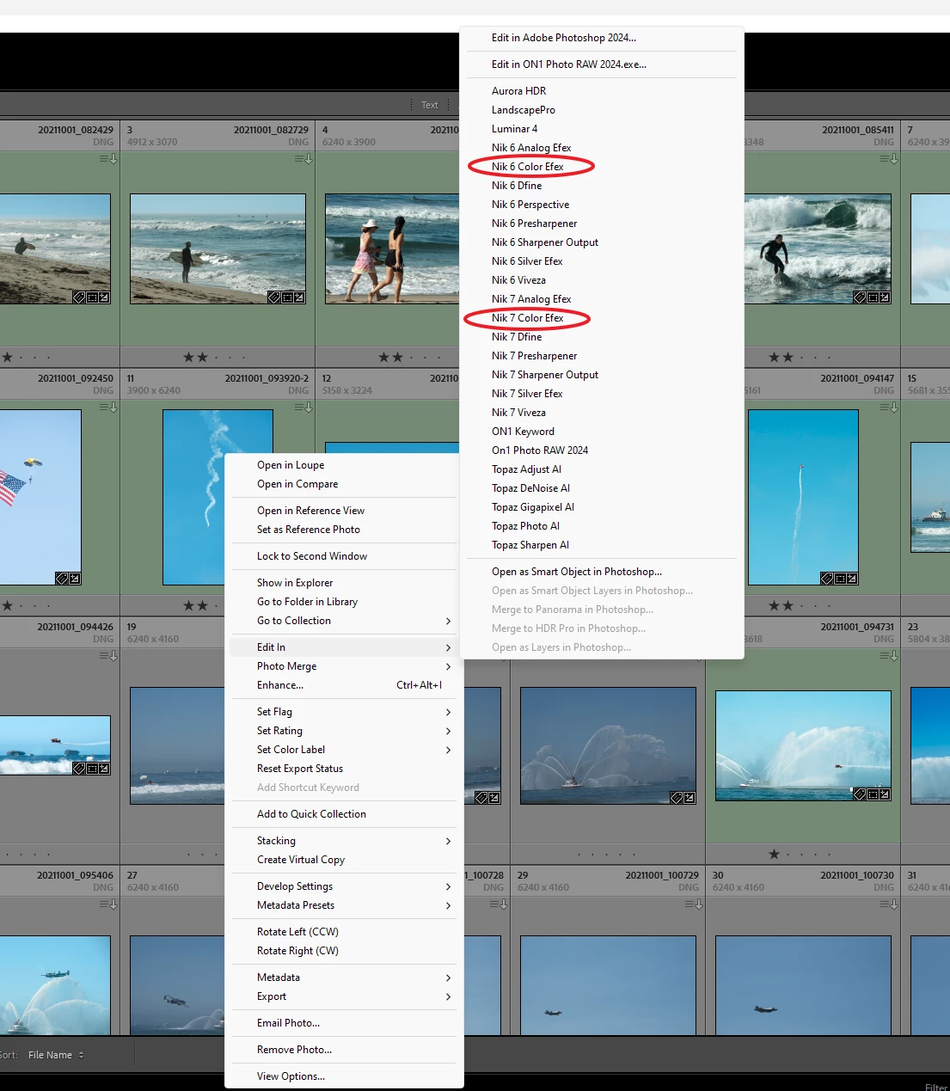Image resolution: width=950 pixels, height=1091 pixels.
Task: Click keyword tag badge on photo 20211001_082729
Action: point(274,297)
